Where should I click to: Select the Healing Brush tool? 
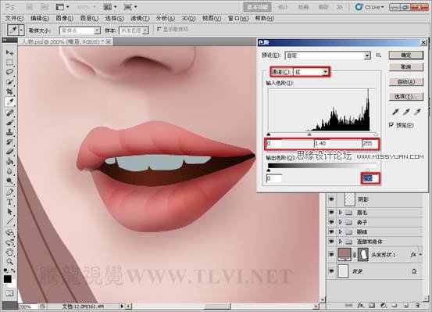coord(9,113)
